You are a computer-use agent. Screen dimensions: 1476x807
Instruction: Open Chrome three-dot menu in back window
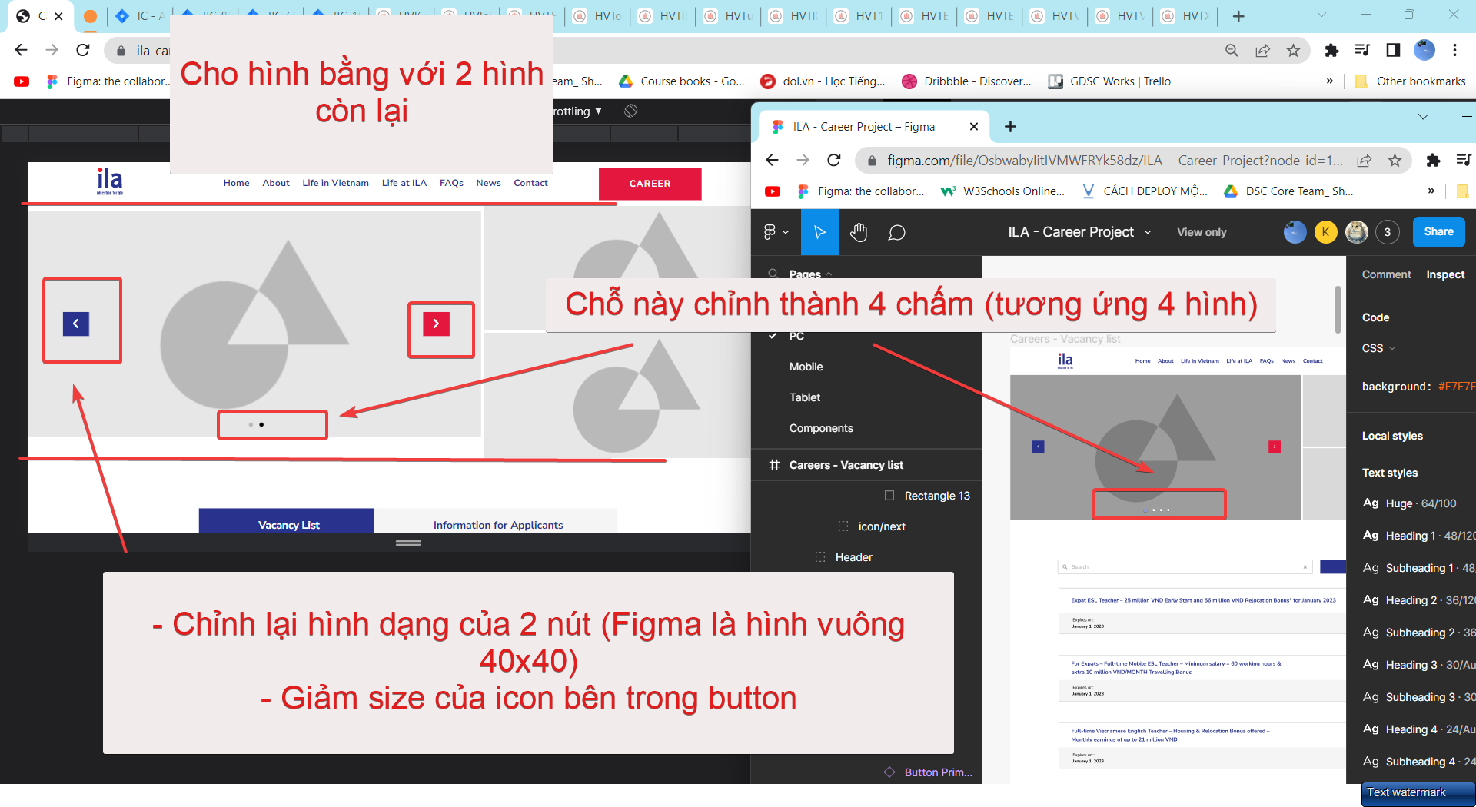click(1454, 50)
